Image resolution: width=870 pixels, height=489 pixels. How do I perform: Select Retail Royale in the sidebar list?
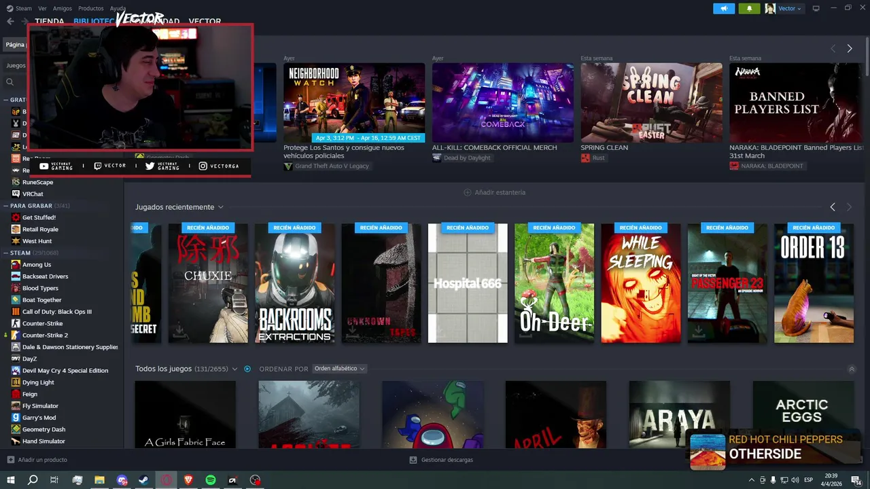coord(40,229)
